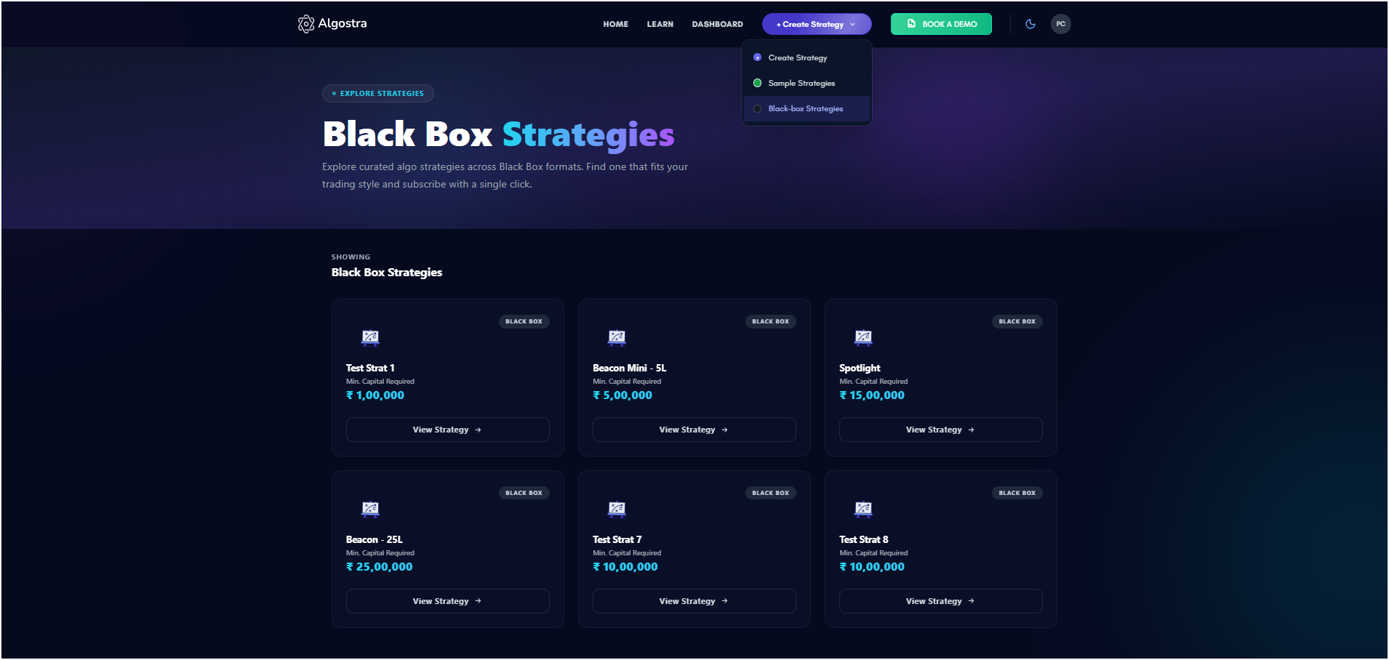This screenshot has height=660, width=1389.
Task: Collapse the Create Strategy dropdown
Action: [x=817, y=24]
